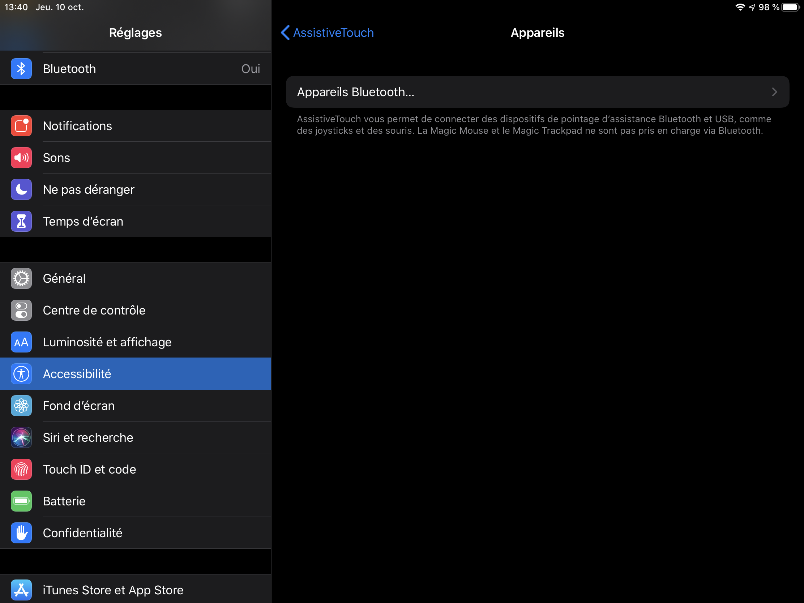Tap the green Batterie icon
This screenshot has width=804, height=603.
21,501
